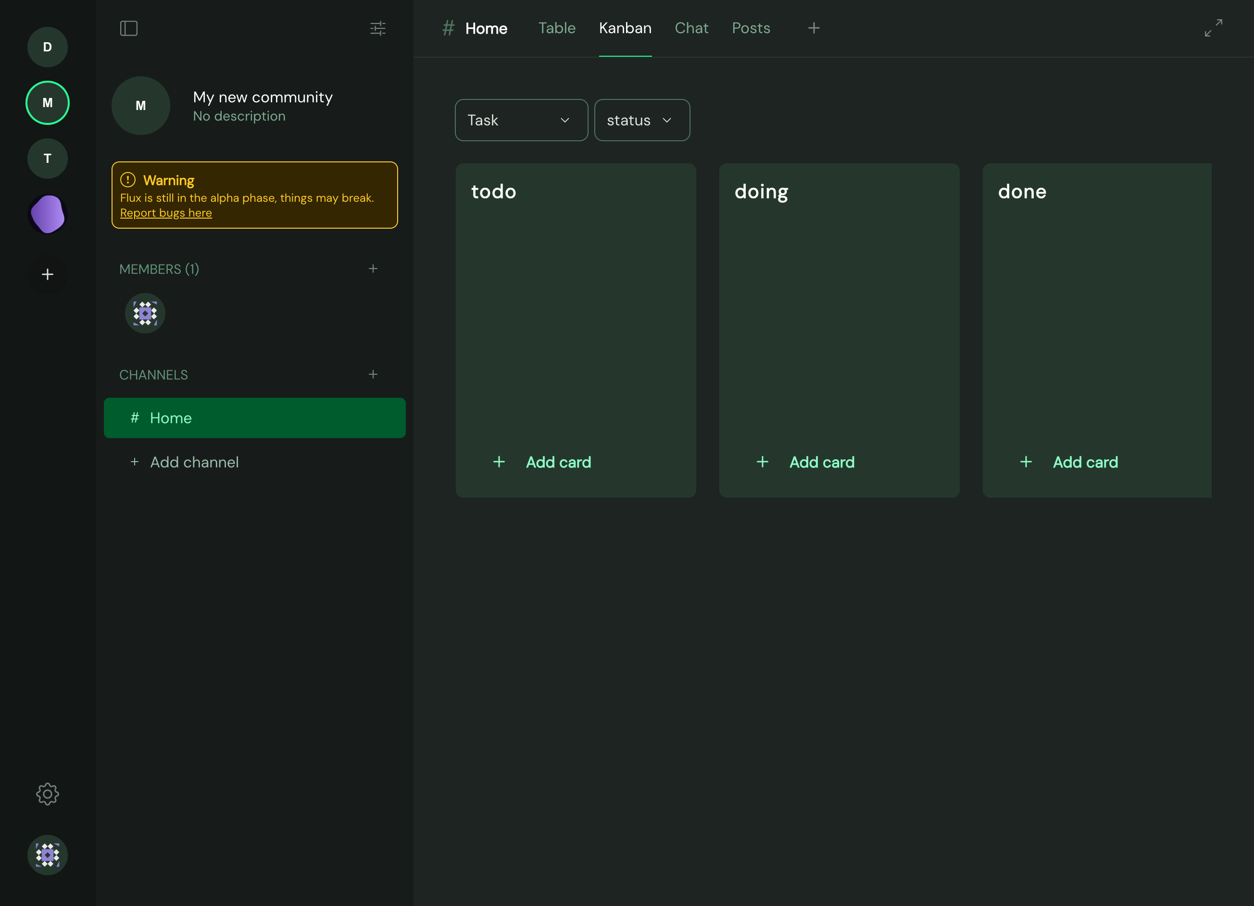This screenshot has width=1254, height=906.
Task: Open the purple blob community icon
Action: 48,214
